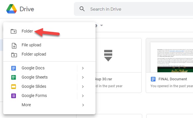The height and width of the screenshot is (118, 193).
Task: Click the Google Drive logo
Action: tap(12, 9)
